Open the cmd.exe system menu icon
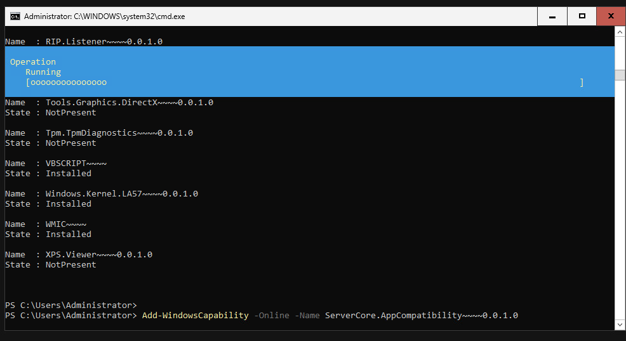626x341 pixels. (x=15, y=16)
